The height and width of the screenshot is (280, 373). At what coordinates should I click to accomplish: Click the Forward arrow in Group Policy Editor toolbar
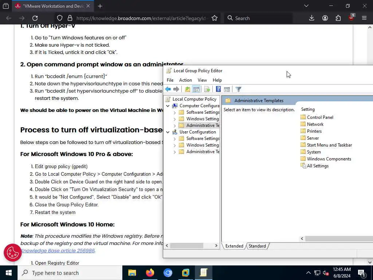(176, 89)
